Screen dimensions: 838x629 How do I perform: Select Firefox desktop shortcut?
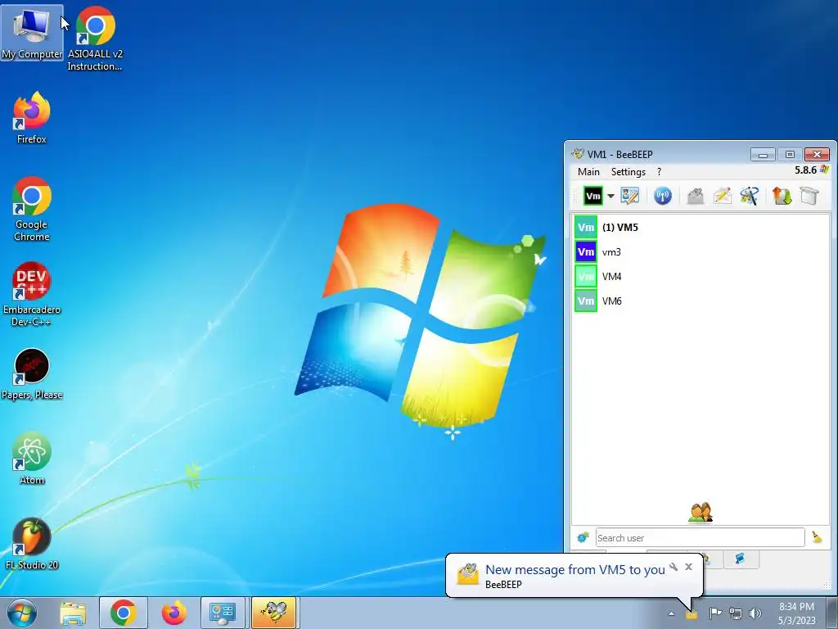[32, 118]
